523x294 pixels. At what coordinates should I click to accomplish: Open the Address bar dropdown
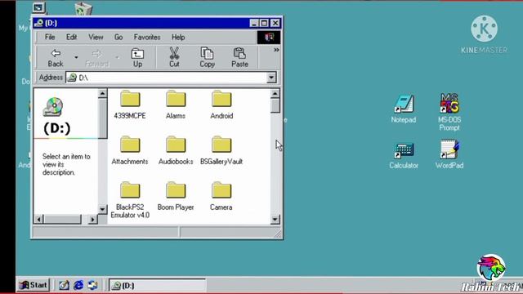pos(271,78)
